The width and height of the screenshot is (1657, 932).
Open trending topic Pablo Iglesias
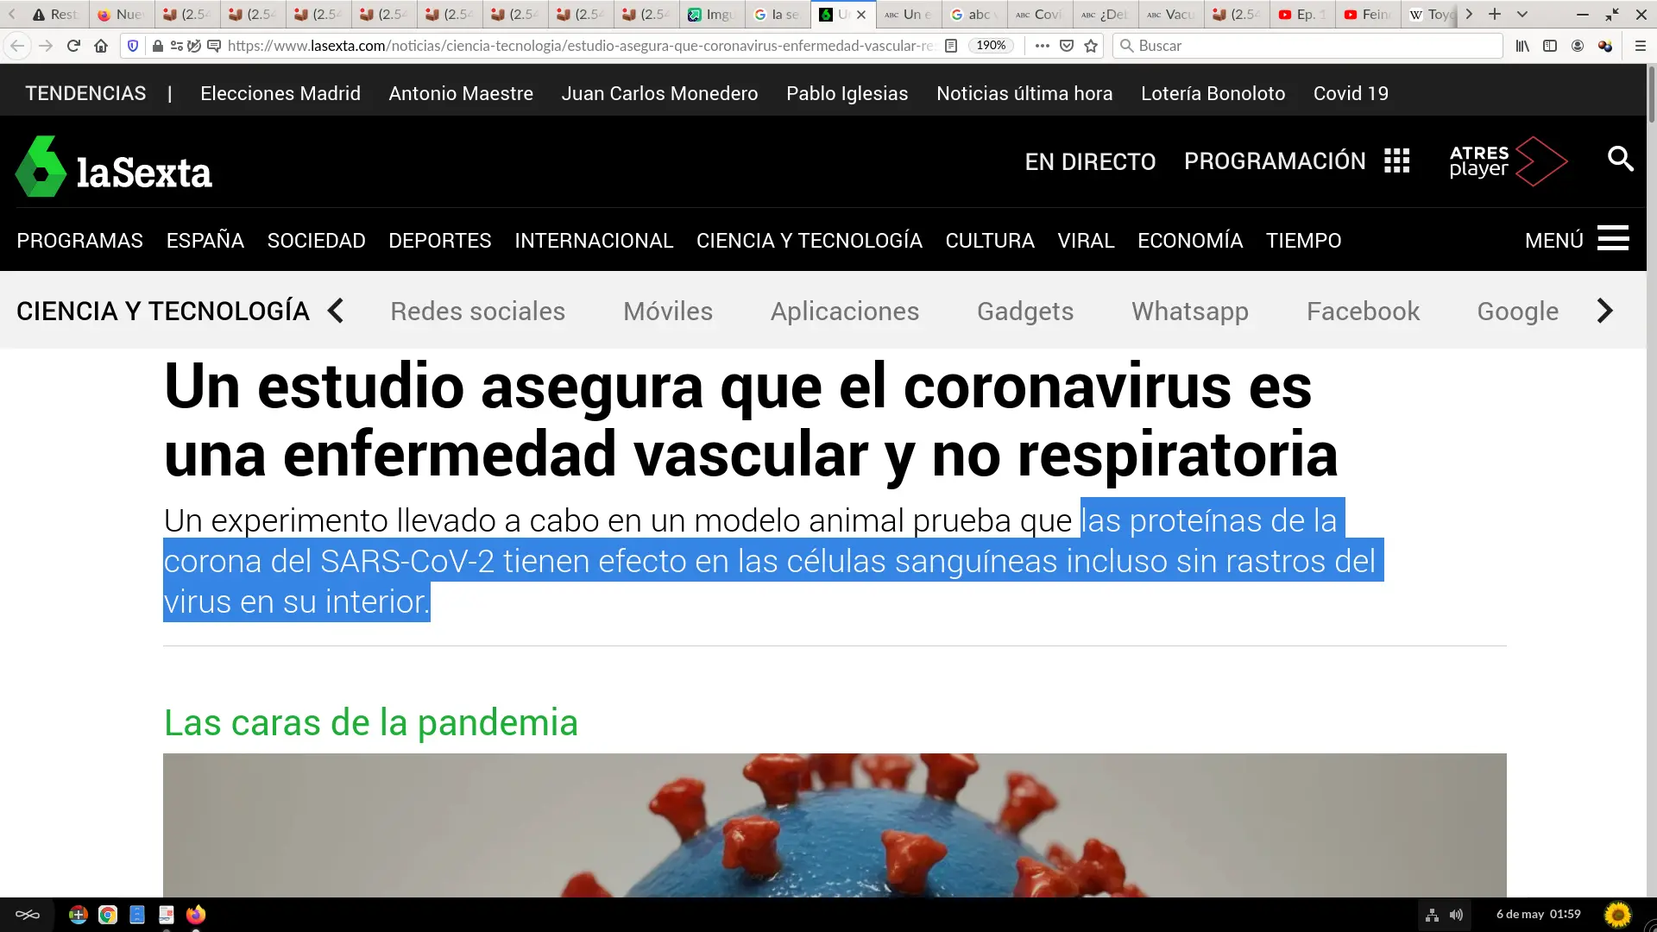[x=847, y=93]
